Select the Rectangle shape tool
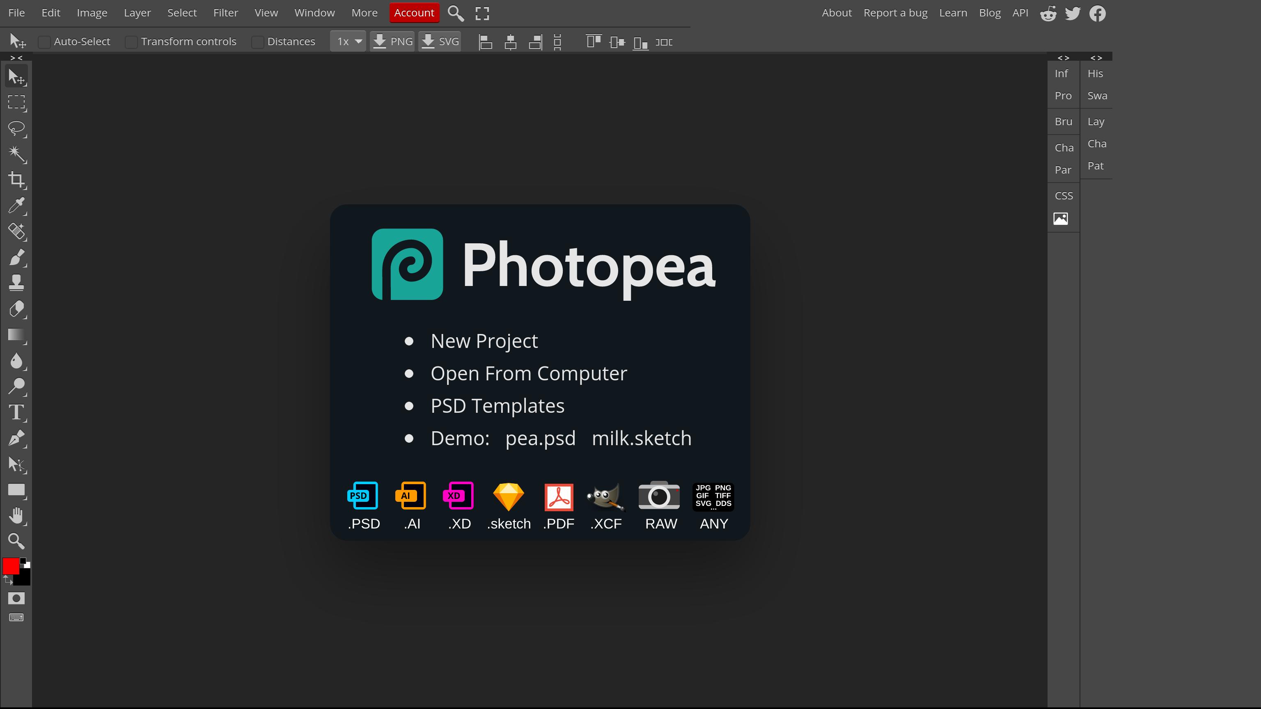This screenshot has width=1261, height=709. [17, 490]
